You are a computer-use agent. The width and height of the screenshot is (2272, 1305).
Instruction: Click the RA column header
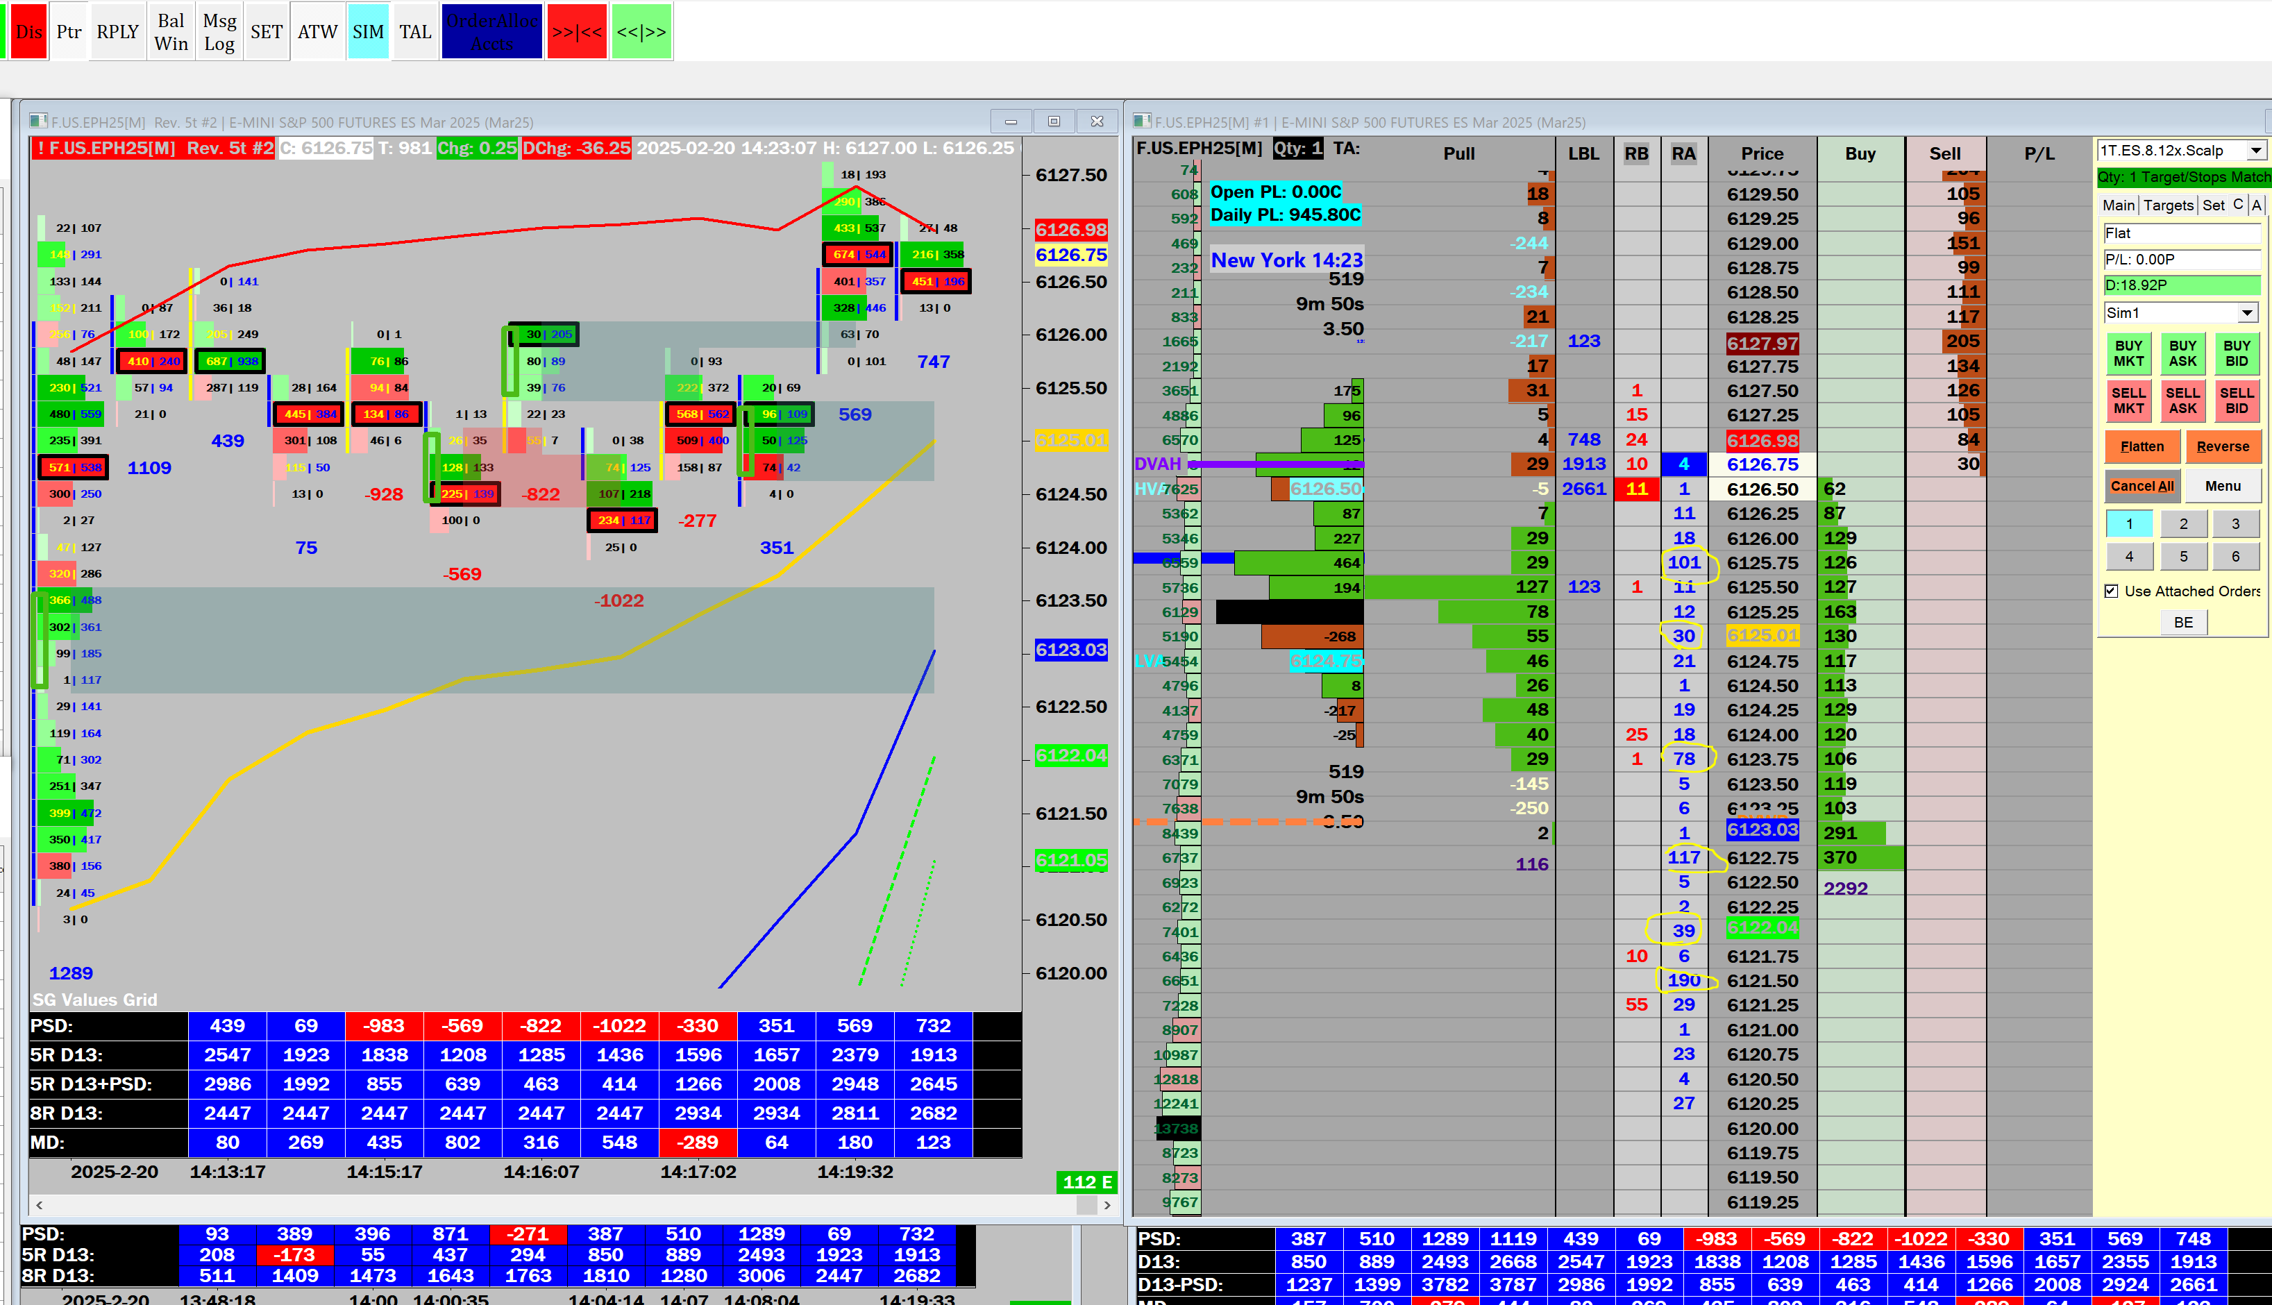point(1683,153)
